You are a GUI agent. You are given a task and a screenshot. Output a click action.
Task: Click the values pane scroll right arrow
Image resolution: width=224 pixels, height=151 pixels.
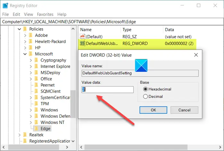point(220,147)
